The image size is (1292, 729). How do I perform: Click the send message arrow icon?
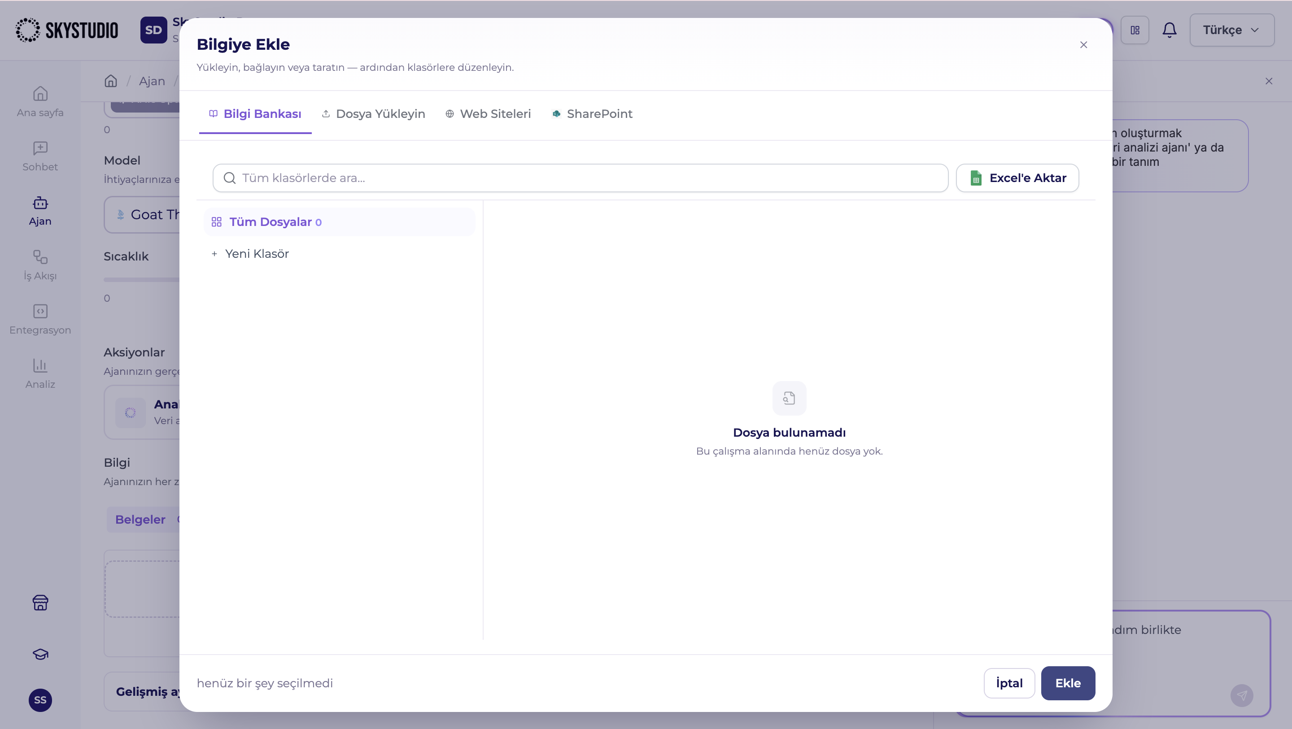tap(1242, 696)
